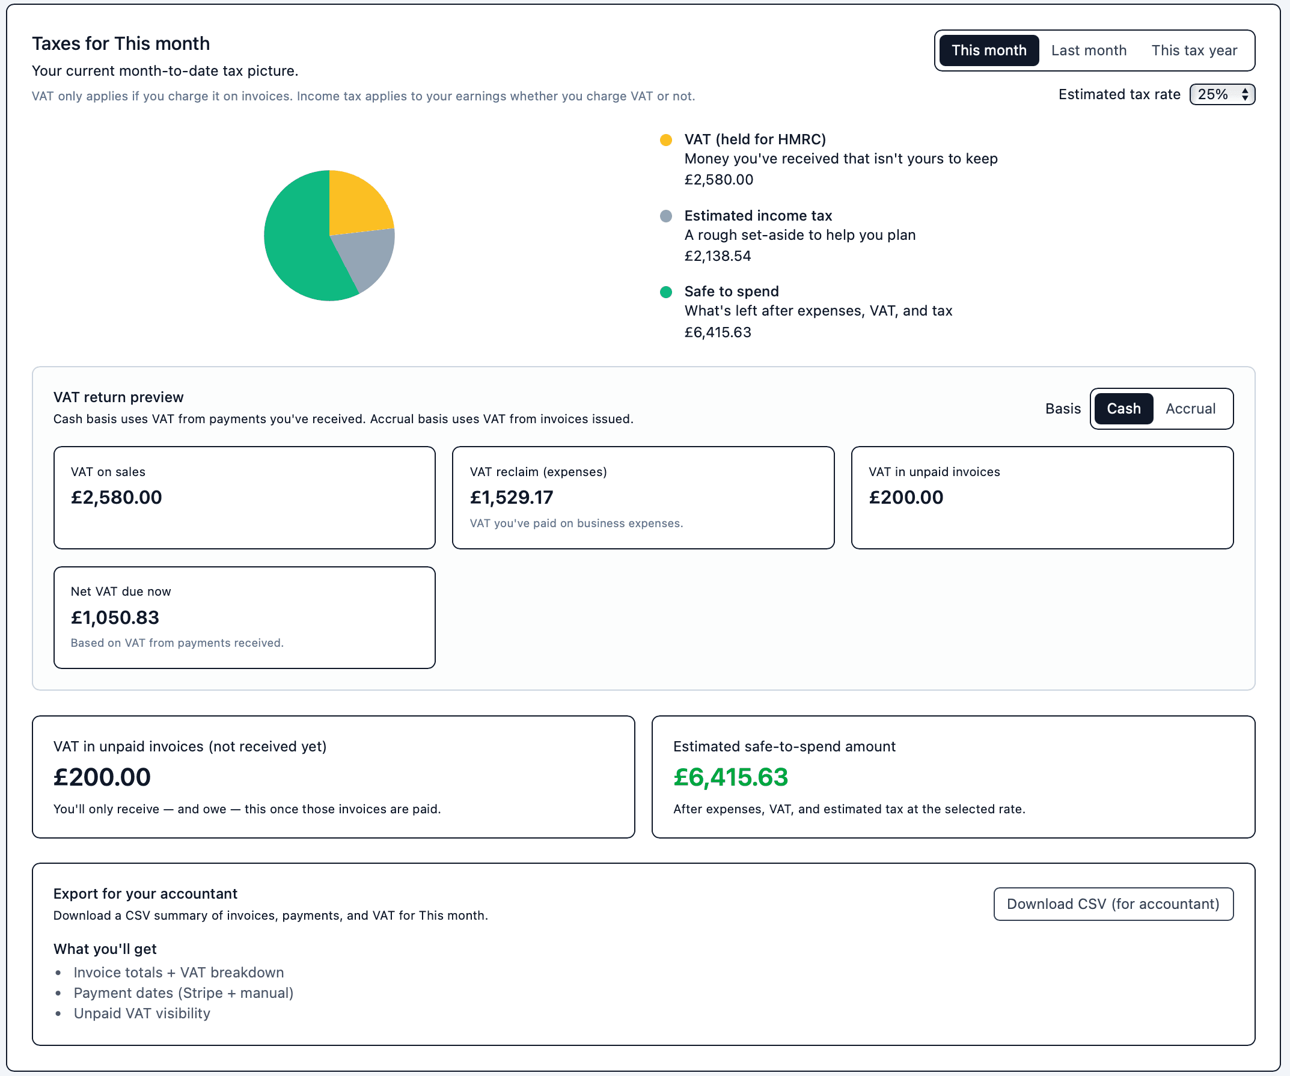Click the Net VAT due now card
Screen dimensions: 1290x1076
(244, 617)
